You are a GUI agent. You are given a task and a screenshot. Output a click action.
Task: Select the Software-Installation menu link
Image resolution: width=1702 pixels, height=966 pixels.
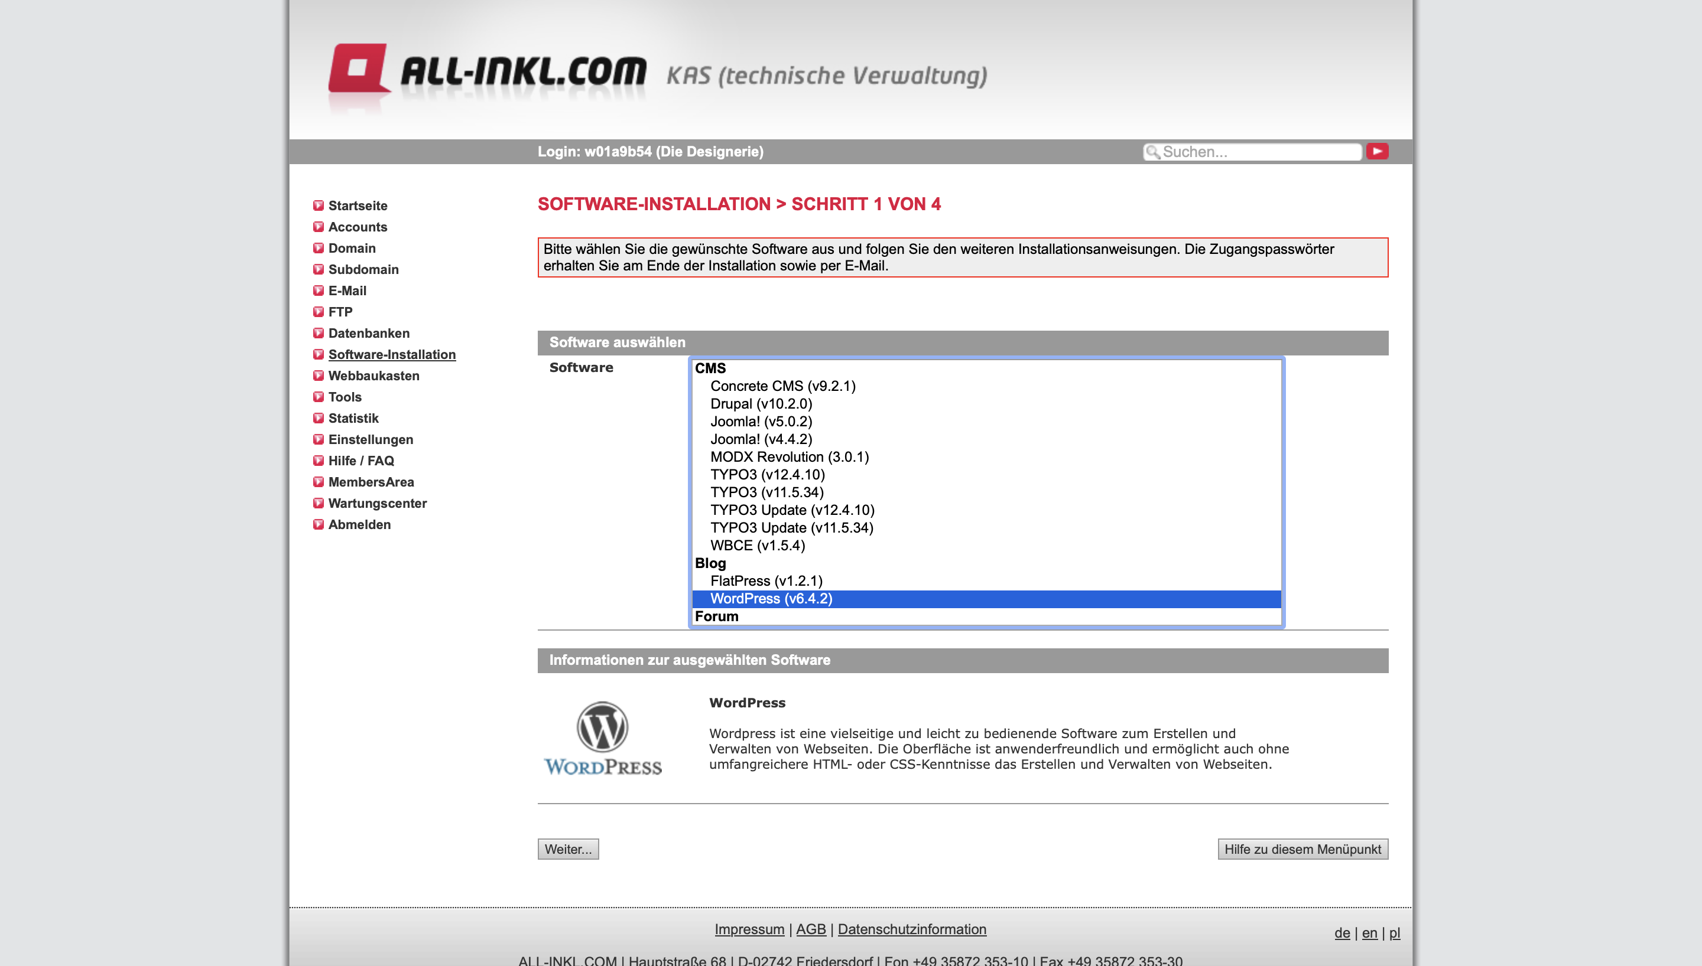coord(392,354)
